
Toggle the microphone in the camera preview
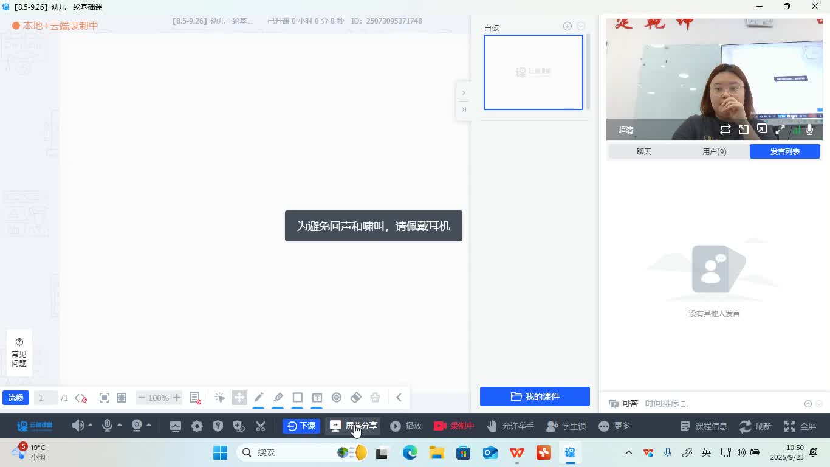pyautogui.click(x=809, y=130)
